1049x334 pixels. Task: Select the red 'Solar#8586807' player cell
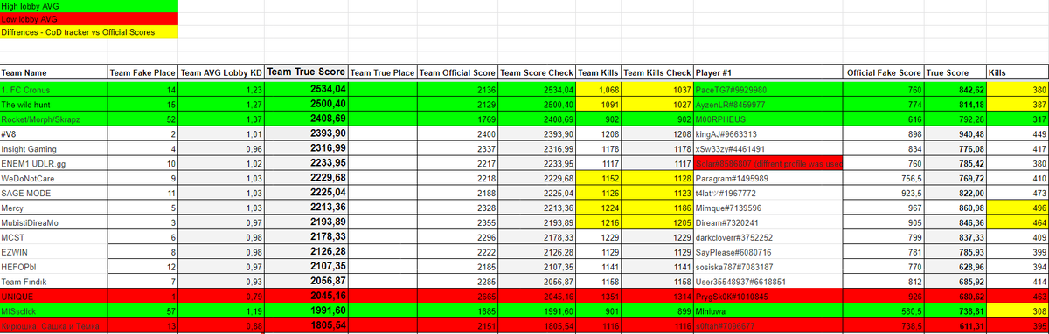(768, 165)
